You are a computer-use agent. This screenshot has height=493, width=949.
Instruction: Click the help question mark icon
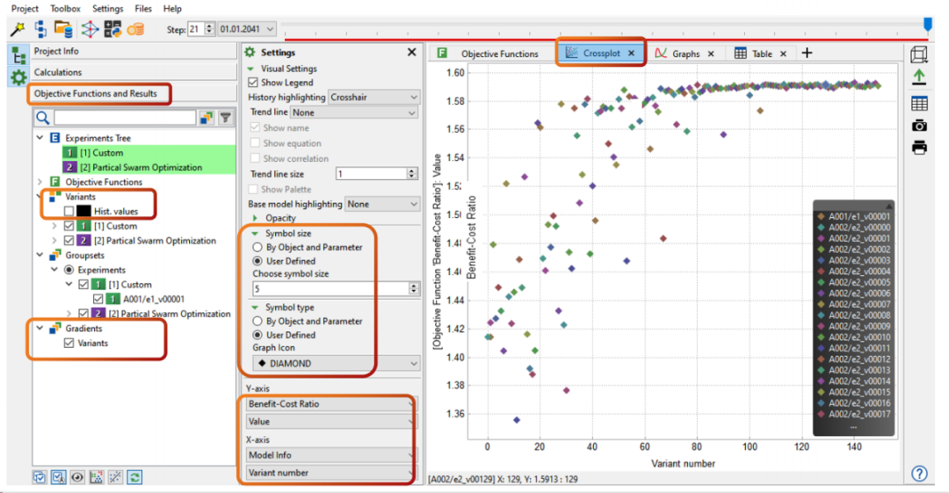pos(919,474)
